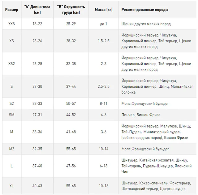This screenshot has height=195, width=198.
Task: Select the M2 size cell
Action: pyautogui.click(x=12, y=149)
